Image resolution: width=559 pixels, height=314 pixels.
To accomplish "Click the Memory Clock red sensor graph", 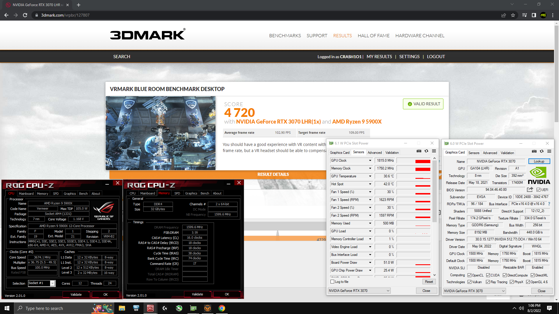I will click(413, 168).
